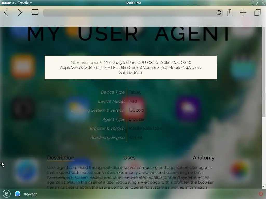
Task: Go forward with the browser forward arrow
Action: pos(20,12)
